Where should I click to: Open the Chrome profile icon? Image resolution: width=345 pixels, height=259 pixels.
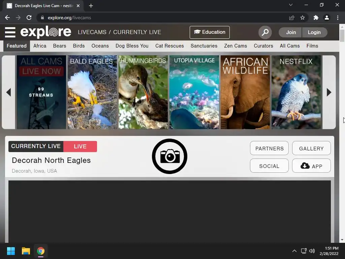(327, 18)
